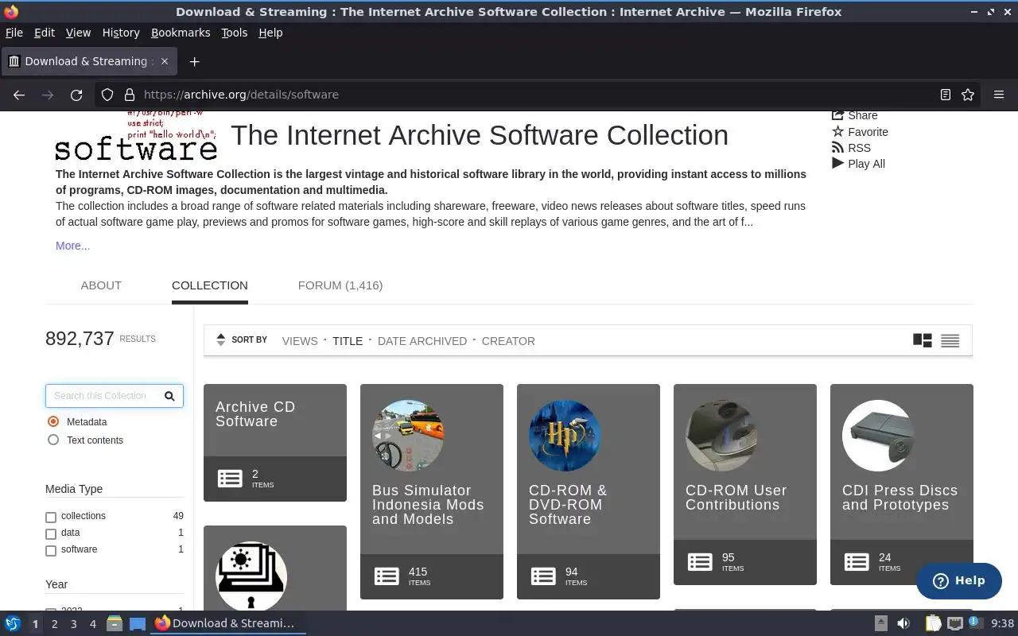This screenshot has height=636, width=1018.
Task: Click items icon on CD-ROM & DVD-ROM card
Action: point(543,576)
